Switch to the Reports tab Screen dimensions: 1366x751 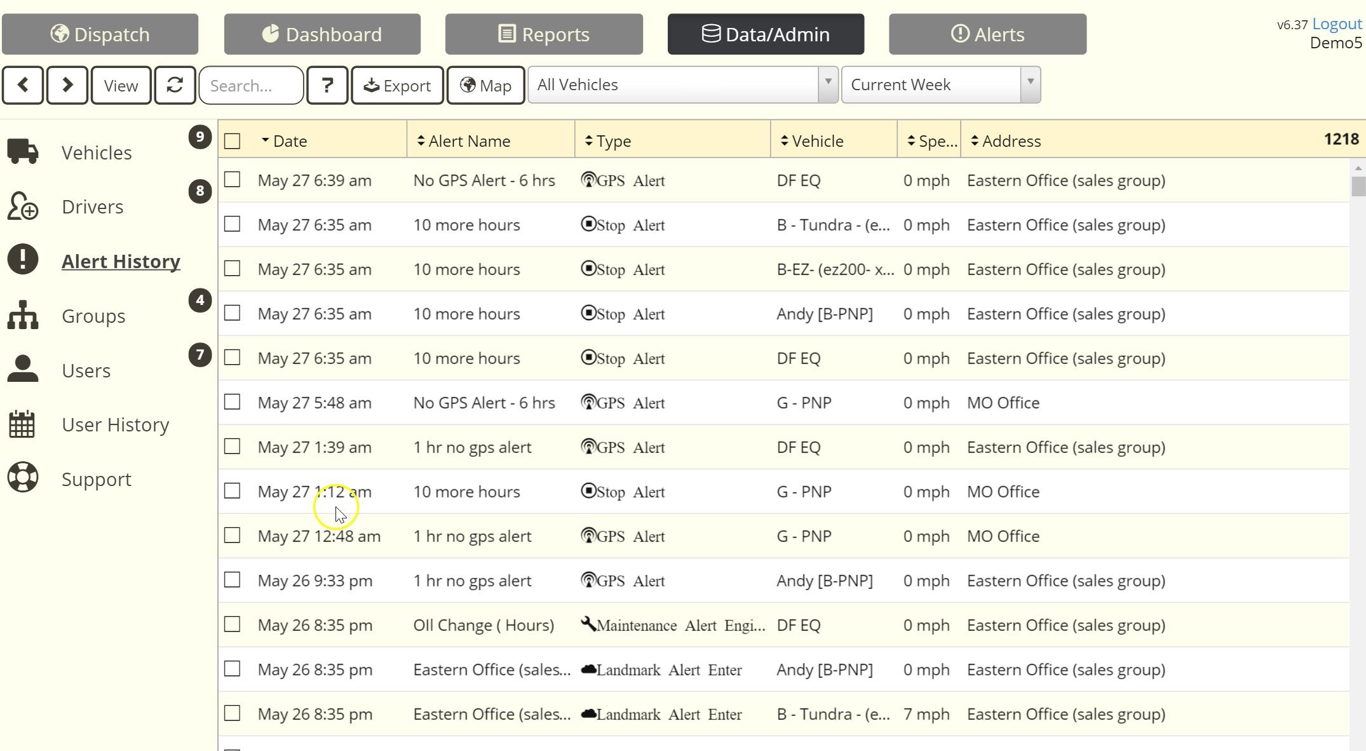[544, 34]
